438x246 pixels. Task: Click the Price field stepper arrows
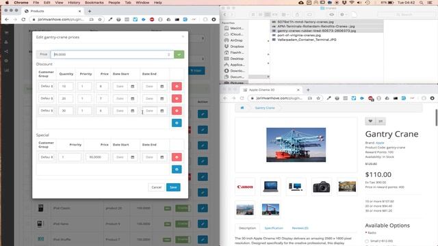(x=169, y=55)
